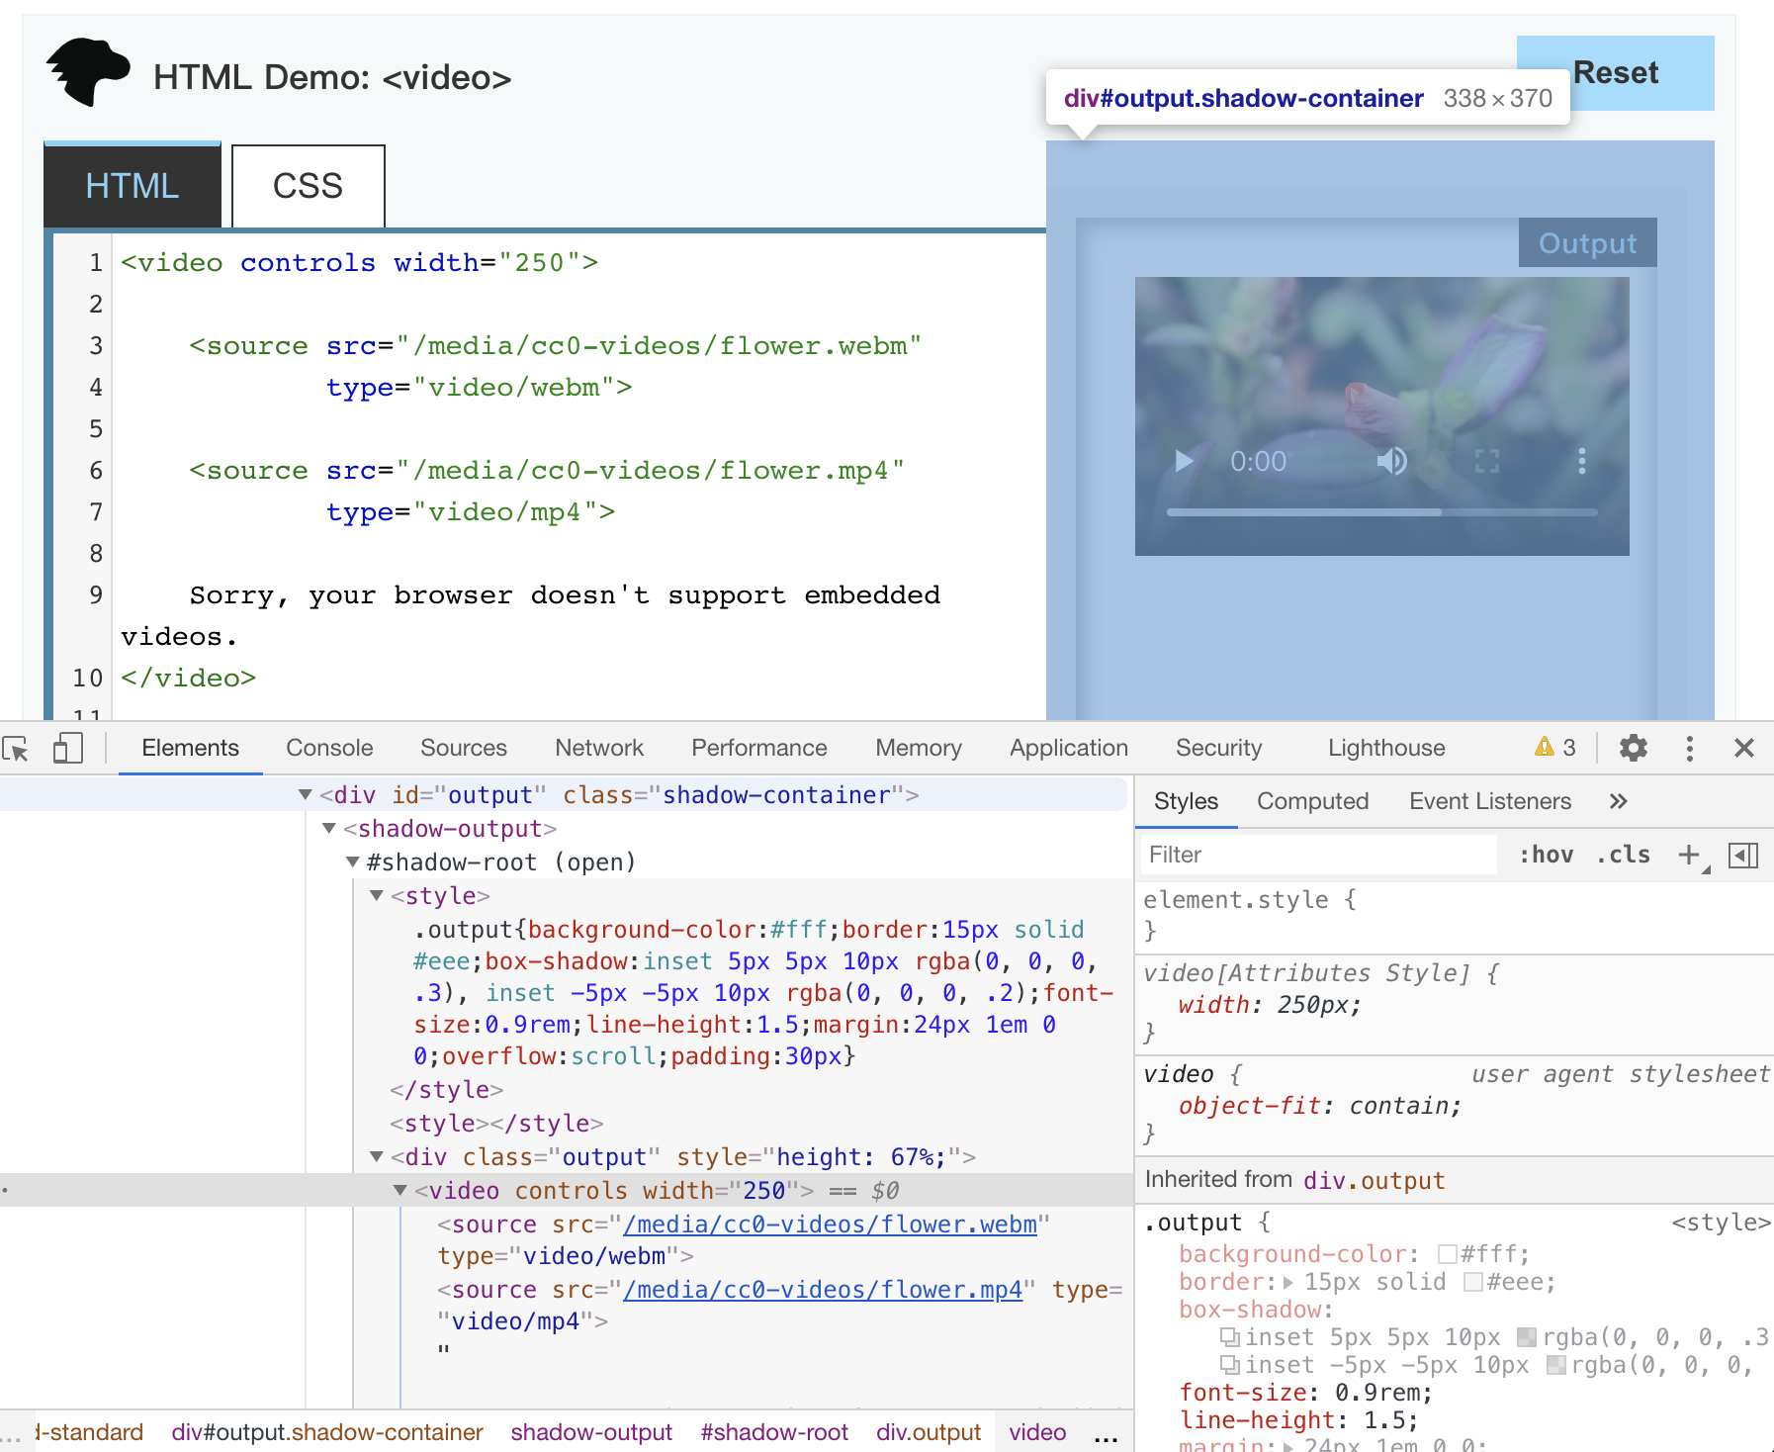
Task: Open DevTools settings gear
Action: click(1633, 749)
